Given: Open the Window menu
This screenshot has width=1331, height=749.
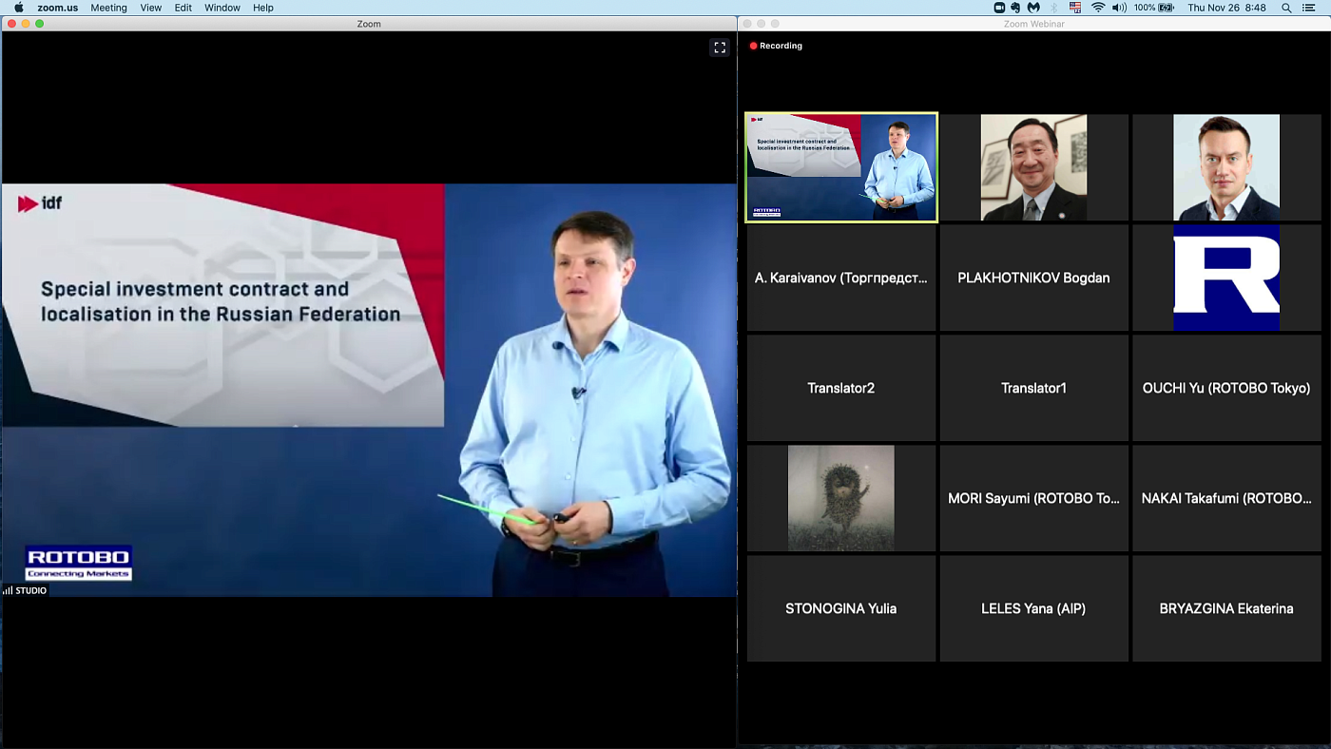Looking at the screenshot, I should click(x=222, y=8).
